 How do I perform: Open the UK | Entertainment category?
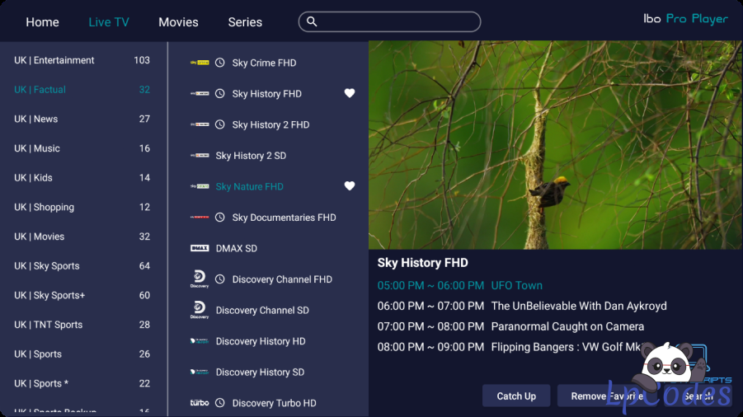pyautogui.click(x=54, y=60)
